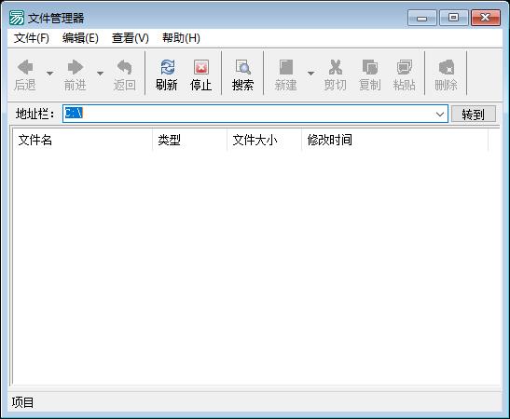Click the 转到 go button

474,114
